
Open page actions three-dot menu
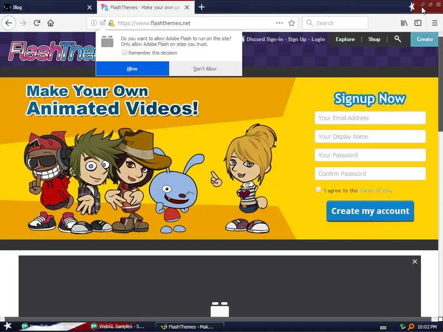pos(279,23)
